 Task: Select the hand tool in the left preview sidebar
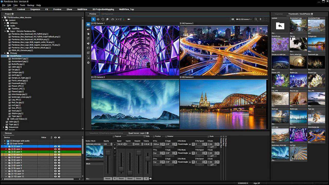click(x=88, y=34)
